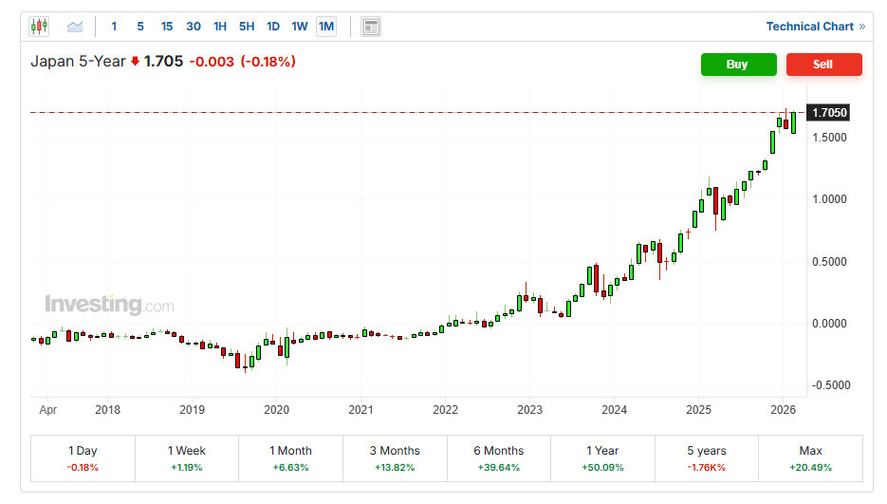Select the 5H interval
887x504 pixels.
(247, 27)
